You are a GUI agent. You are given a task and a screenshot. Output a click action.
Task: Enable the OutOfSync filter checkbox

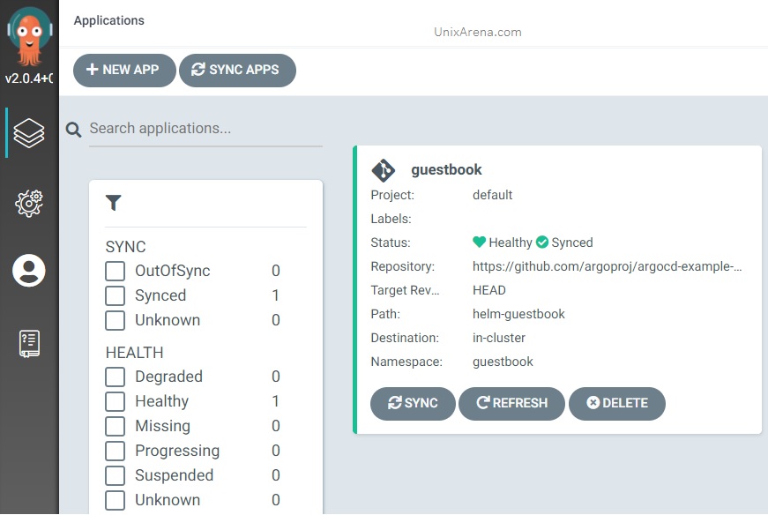[116, 271]
